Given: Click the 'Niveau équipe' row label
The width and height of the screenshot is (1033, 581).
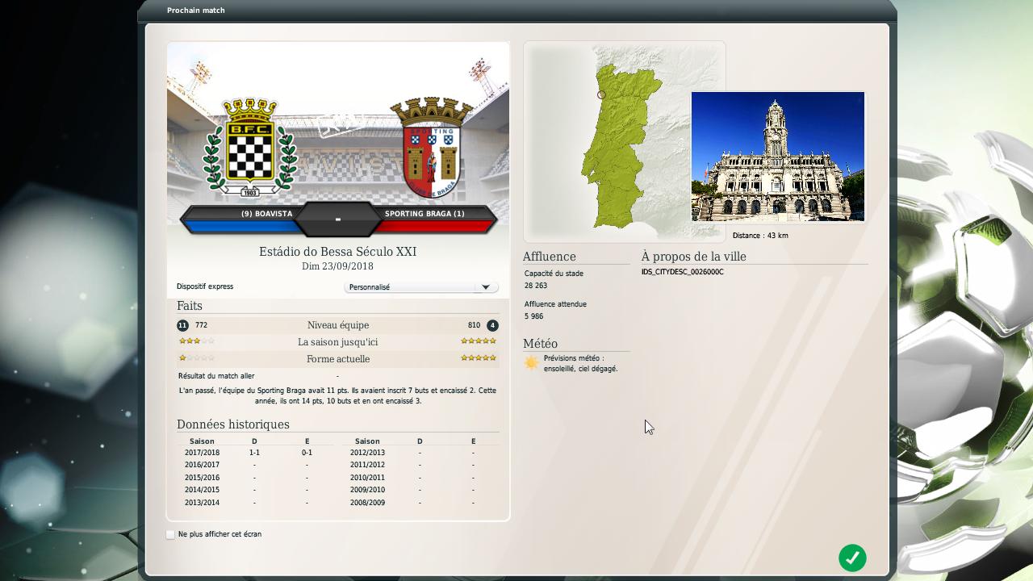Looking at the screenshot, I should point(338,325).
